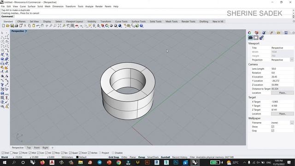Switch to the Drafting toolbar tab

204,22
